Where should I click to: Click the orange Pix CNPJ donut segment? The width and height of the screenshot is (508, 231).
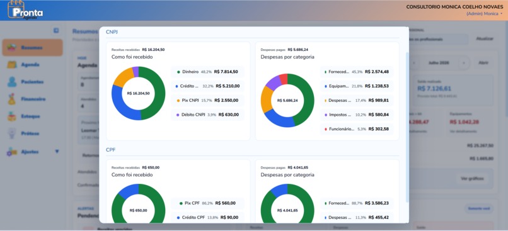tap(123, 77)
